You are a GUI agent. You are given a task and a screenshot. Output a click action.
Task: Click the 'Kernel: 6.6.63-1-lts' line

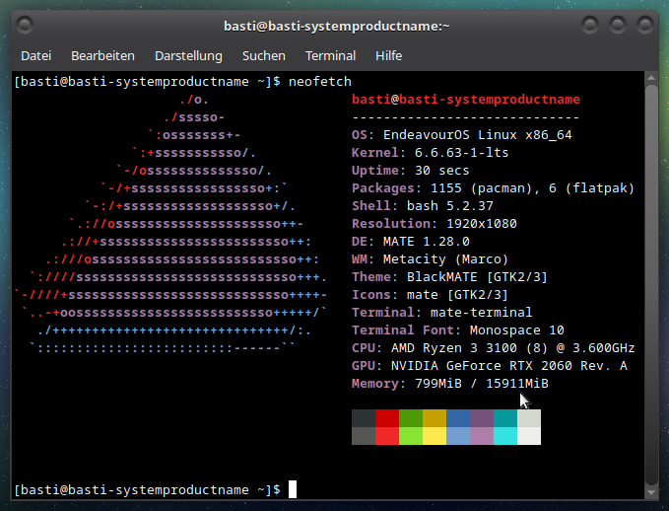[430, 153]
